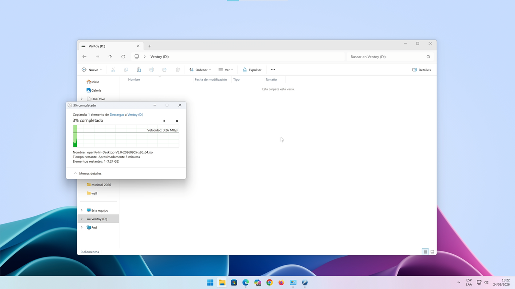Sort by Fecha de modificación column
The image size is (515, 289).
211,80
